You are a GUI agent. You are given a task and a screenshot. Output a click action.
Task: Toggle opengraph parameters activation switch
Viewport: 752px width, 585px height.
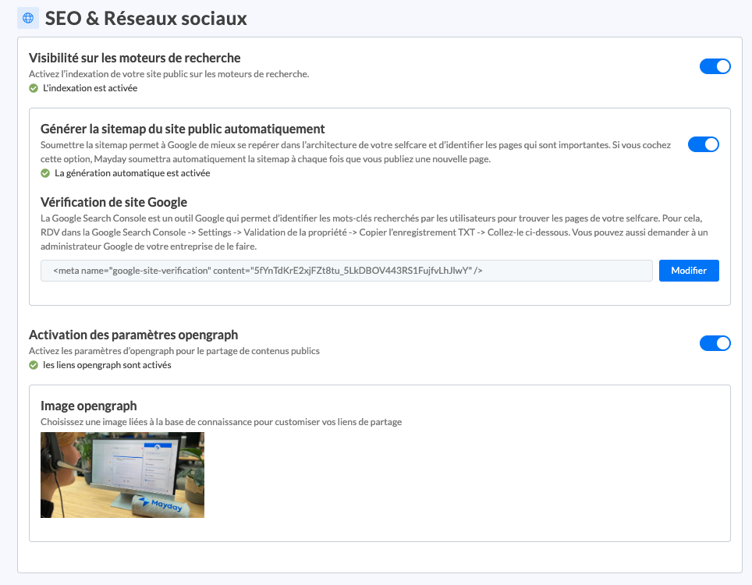pos(715,343)
